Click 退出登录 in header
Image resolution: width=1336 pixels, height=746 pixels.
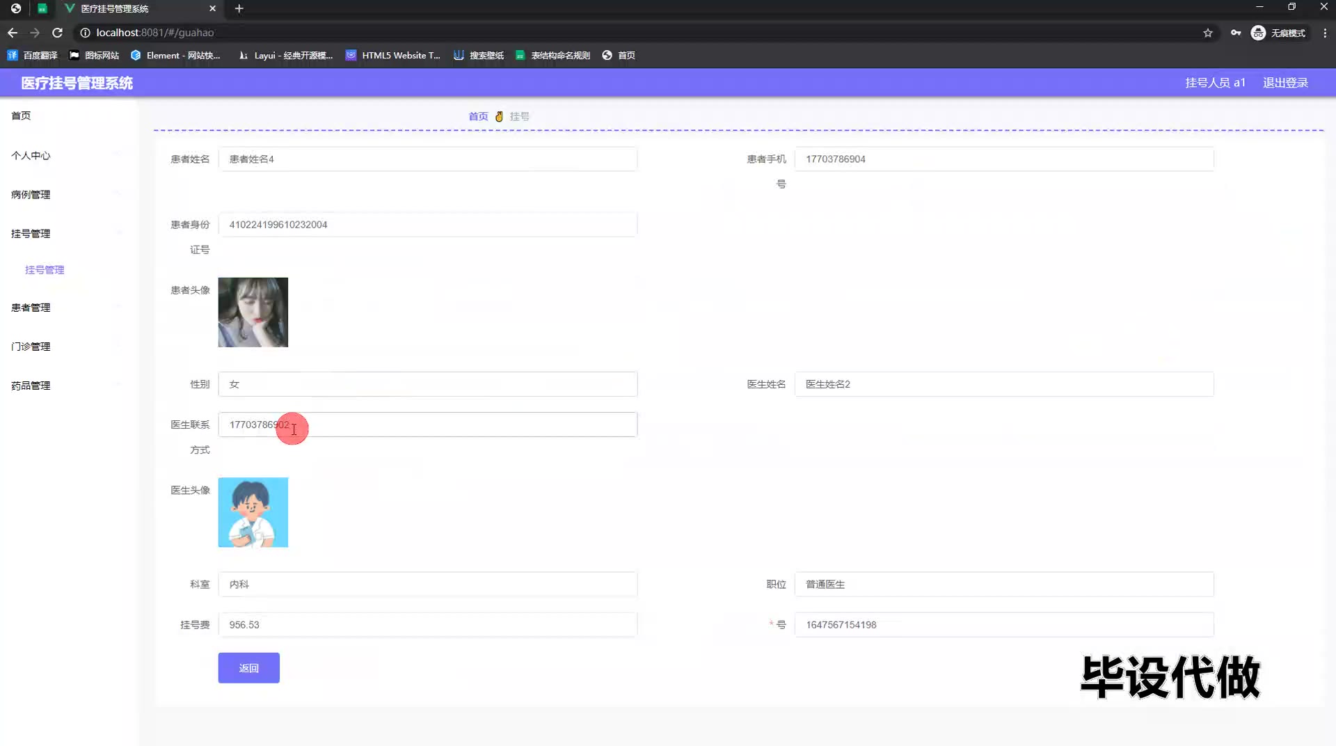1285,83
